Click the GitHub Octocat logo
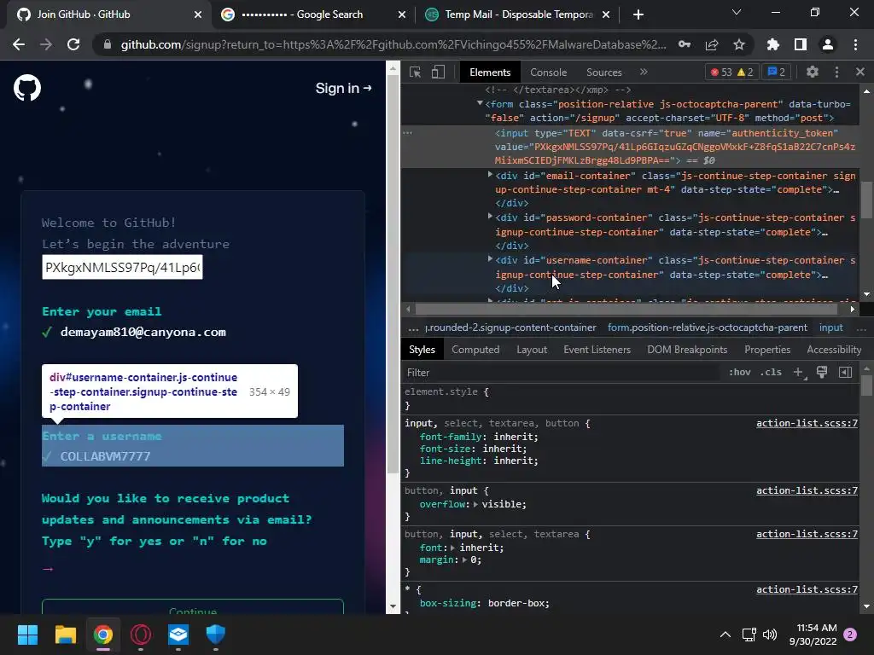Viewport: 874px width, 655px height. tap(27, 88)
